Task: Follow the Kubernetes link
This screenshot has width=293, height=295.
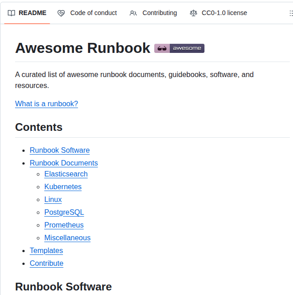Action: click(63, 187)
